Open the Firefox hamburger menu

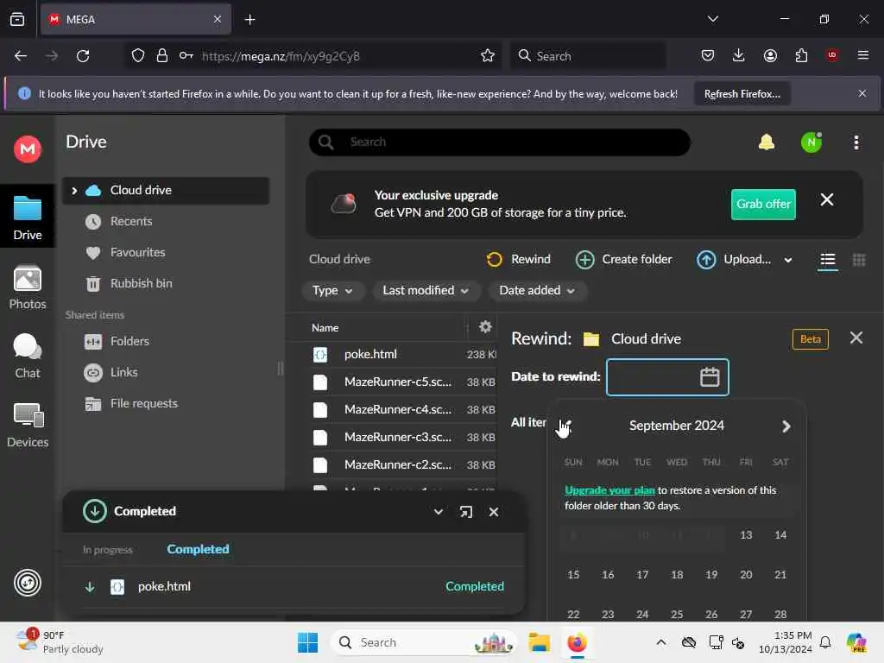pyautogui.click(x=862, y=55)
